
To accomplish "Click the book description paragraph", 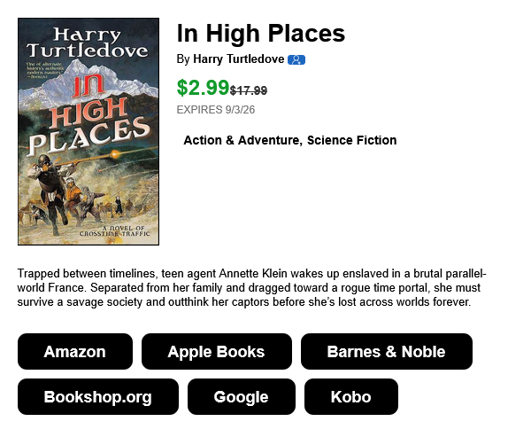I will coord(251,288).
